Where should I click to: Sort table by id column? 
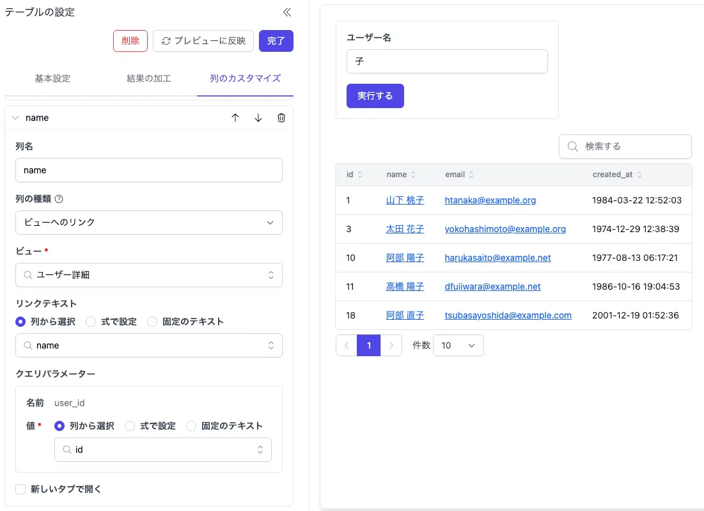(x=360, y=175)
